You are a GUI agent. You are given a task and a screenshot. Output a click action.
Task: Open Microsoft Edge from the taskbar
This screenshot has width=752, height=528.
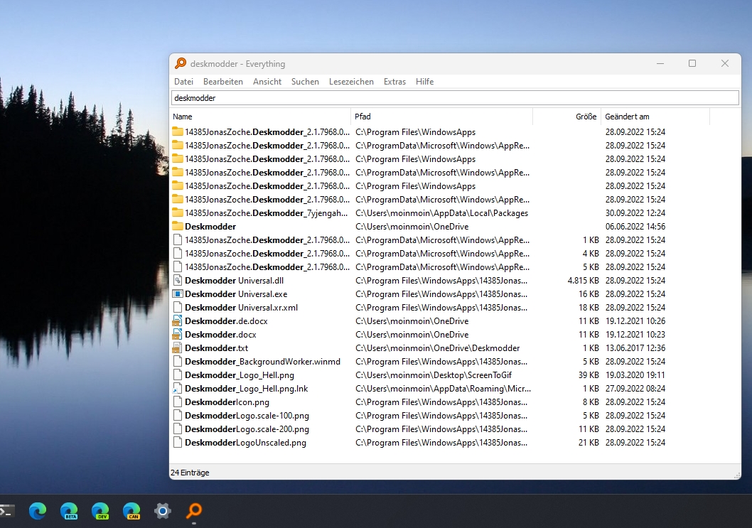coord(38,511)
